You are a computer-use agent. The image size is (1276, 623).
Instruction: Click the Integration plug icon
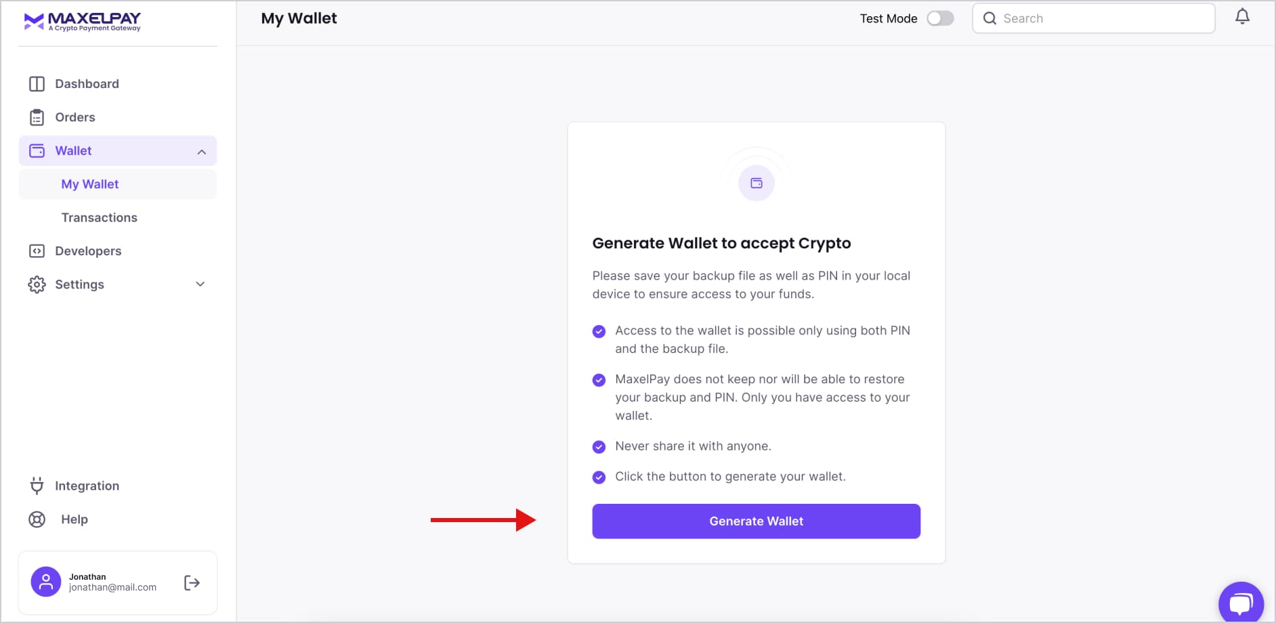[37, 486]
